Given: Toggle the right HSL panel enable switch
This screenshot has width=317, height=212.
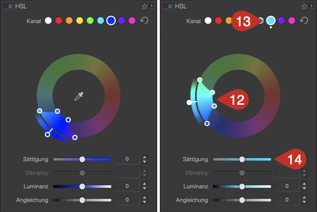Looking at the screenshot, I should coord(168,6).
